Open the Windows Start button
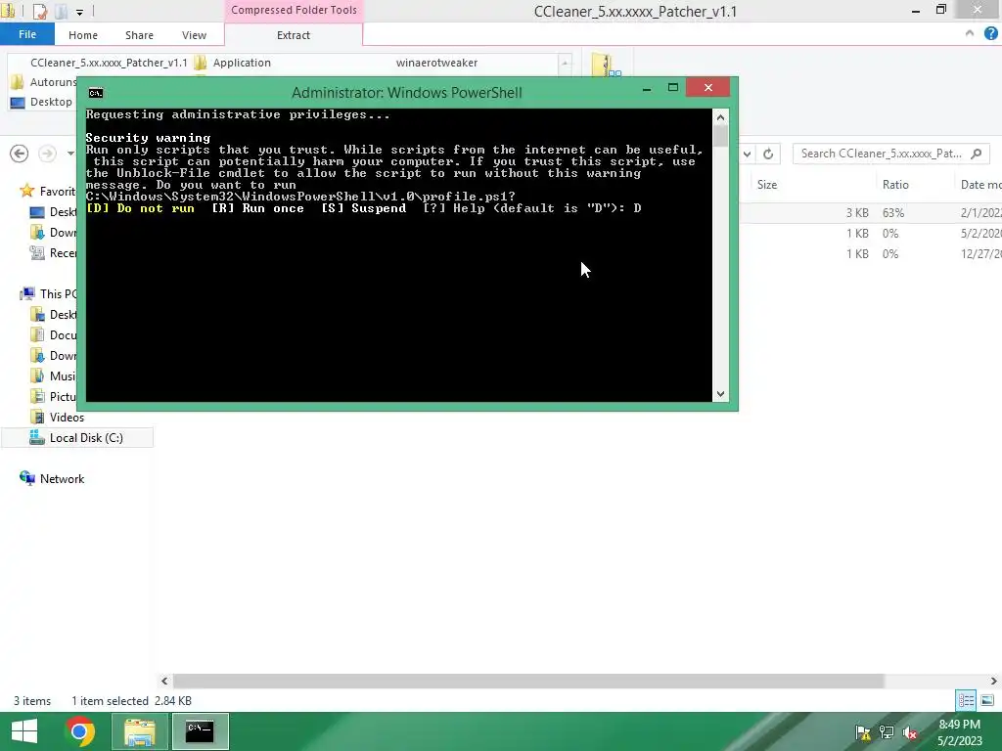Screen dimensions: 1002x751 tap(24, 731)
